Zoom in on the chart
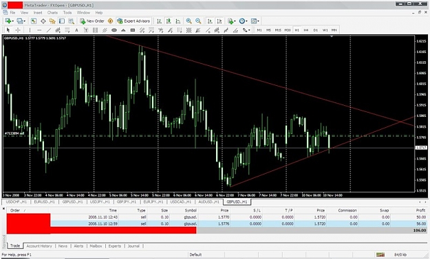The height and width of the screenshot is (259, 430). point(189,21)
